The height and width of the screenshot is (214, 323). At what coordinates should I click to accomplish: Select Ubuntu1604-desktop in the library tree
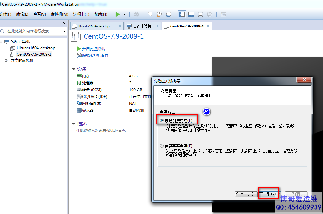tap(36, 48)
